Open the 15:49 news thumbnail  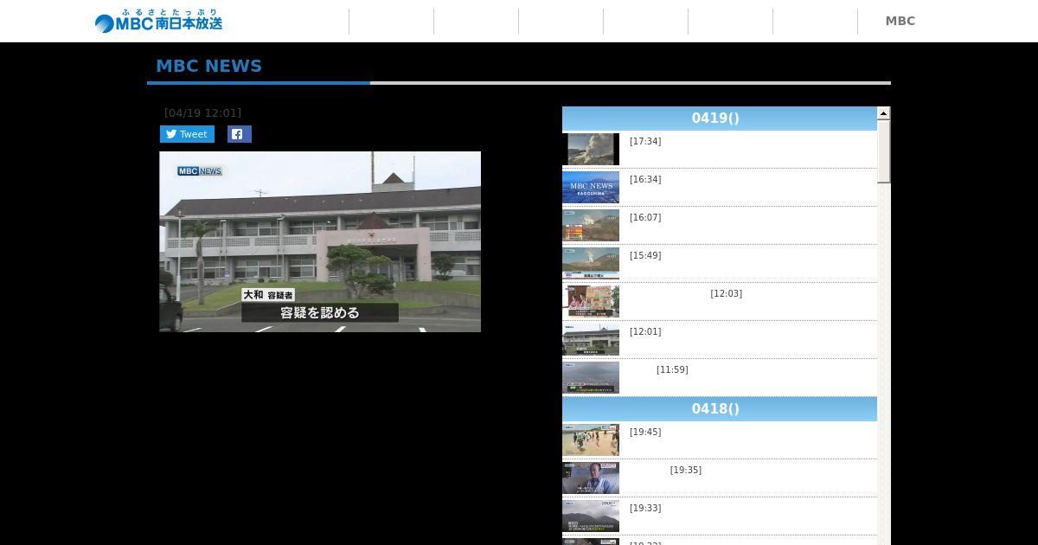click(591, 263)
